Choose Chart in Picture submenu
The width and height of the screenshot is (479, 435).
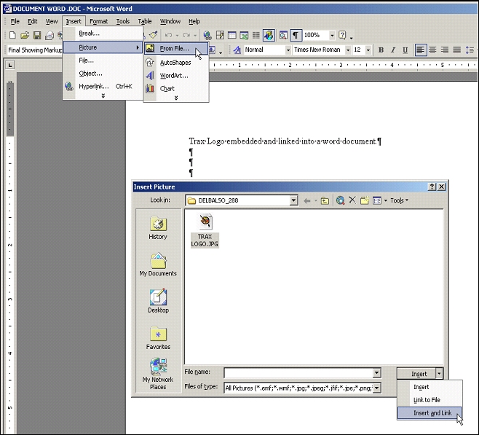point(176,89)
